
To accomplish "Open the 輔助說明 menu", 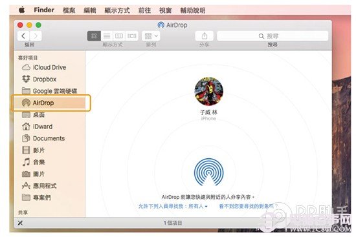I will click(193, 10).
